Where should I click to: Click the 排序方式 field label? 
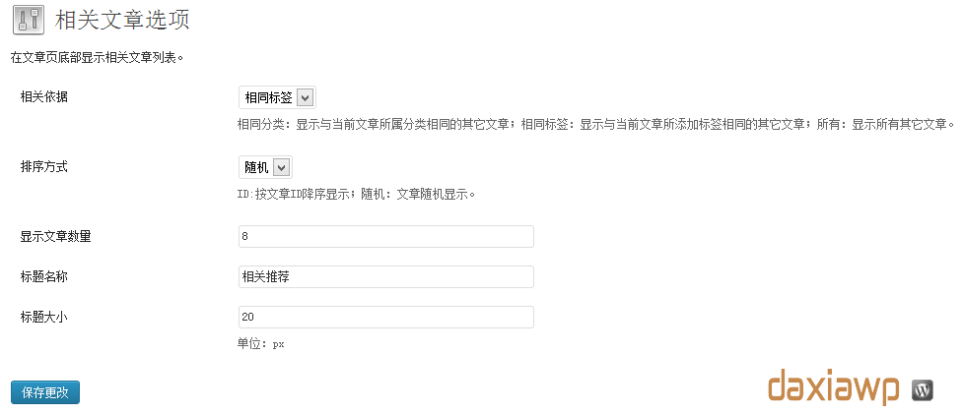(x=44, y=166)
